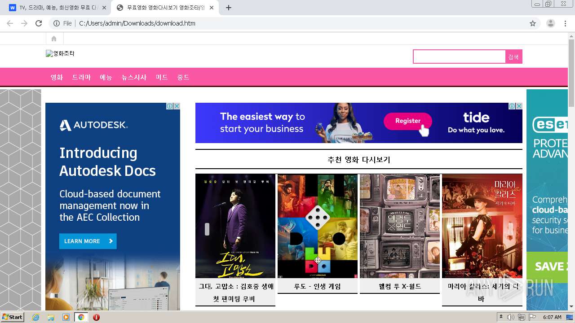
Task: Click the scrollbar up arrow
Action: (571, 35)
